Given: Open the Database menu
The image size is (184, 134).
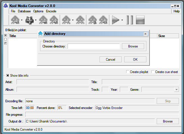Looking at the screenshot, I should coord(24,11).
